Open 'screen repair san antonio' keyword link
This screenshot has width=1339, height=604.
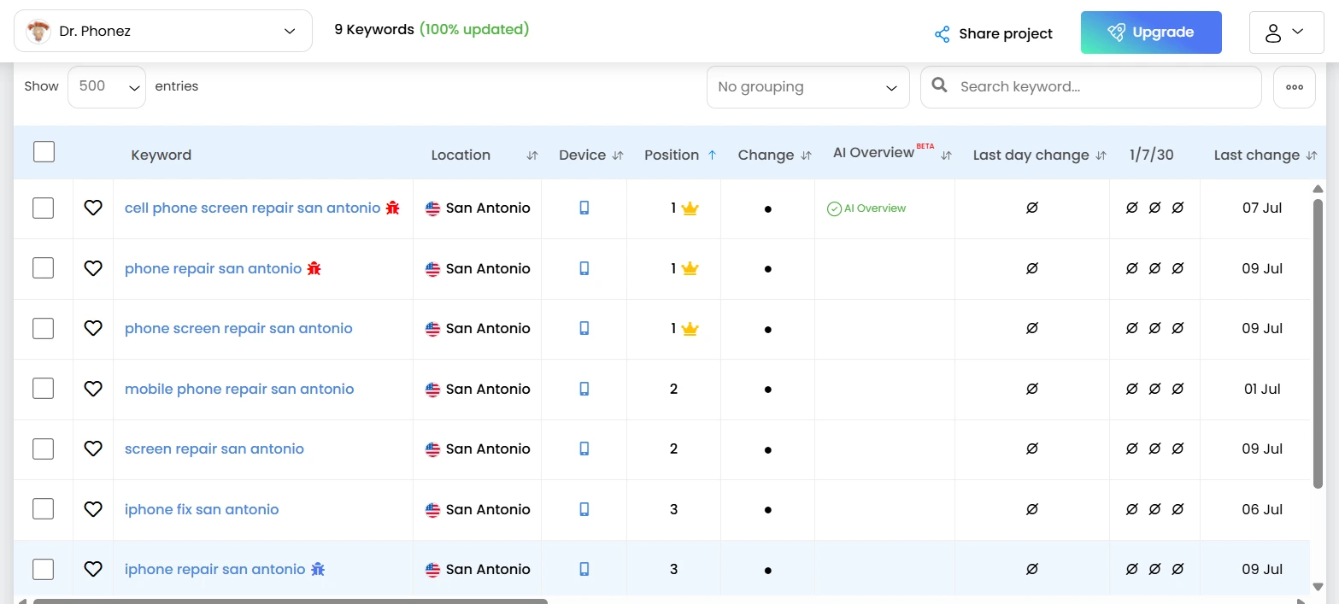point(214,449)
